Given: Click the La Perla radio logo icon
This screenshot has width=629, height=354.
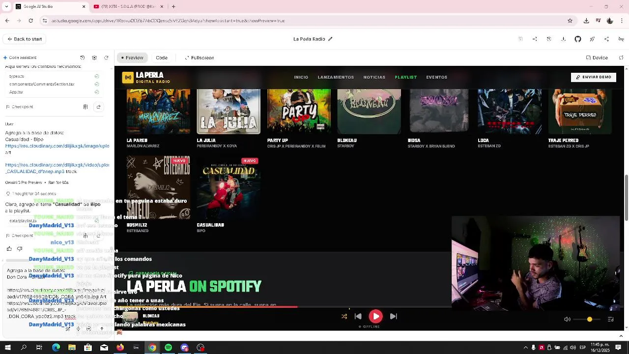Looking at the screenshot, I should [128, 77].
